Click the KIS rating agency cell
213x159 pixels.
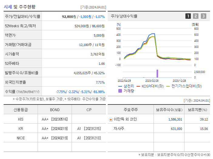click(21, 119)
